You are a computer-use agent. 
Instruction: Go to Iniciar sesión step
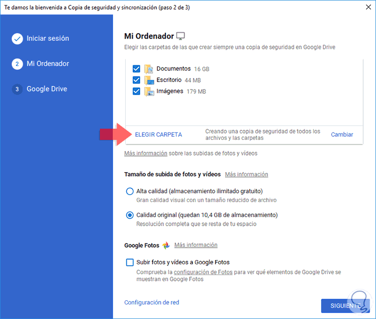pyautogui.click(x=48, y=38)
